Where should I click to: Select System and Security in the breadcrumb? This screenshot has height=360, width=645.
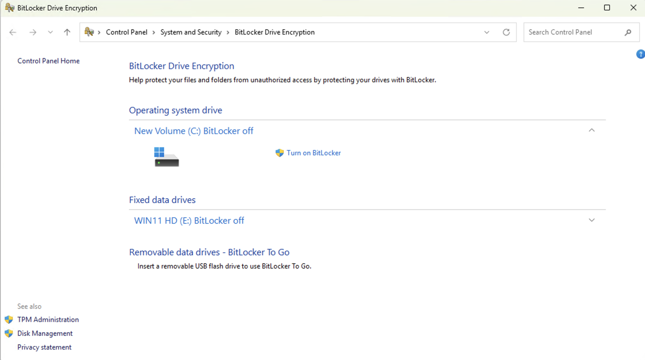click(191, 32)
